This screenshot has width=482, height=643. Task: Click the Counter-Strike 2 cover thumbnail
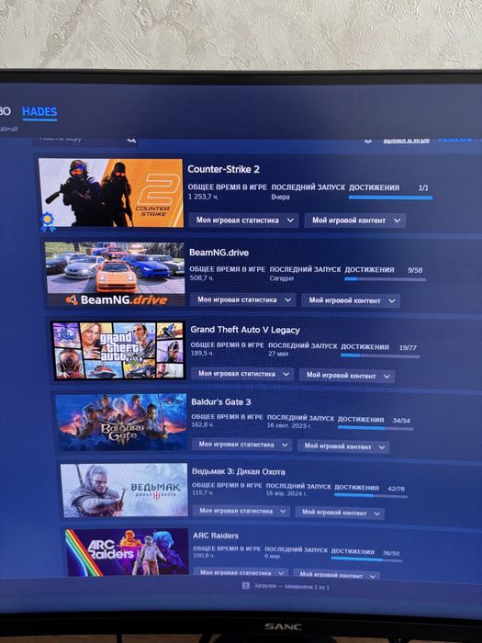click(111, 193)
